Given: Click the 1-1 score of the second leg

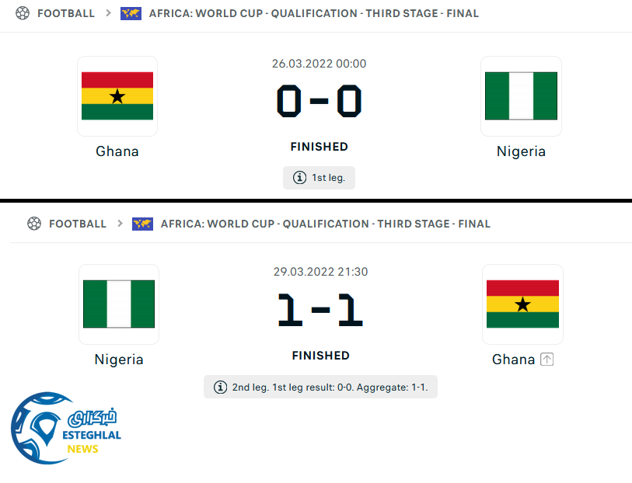Looking at the screenshot, I should [320, 310].
